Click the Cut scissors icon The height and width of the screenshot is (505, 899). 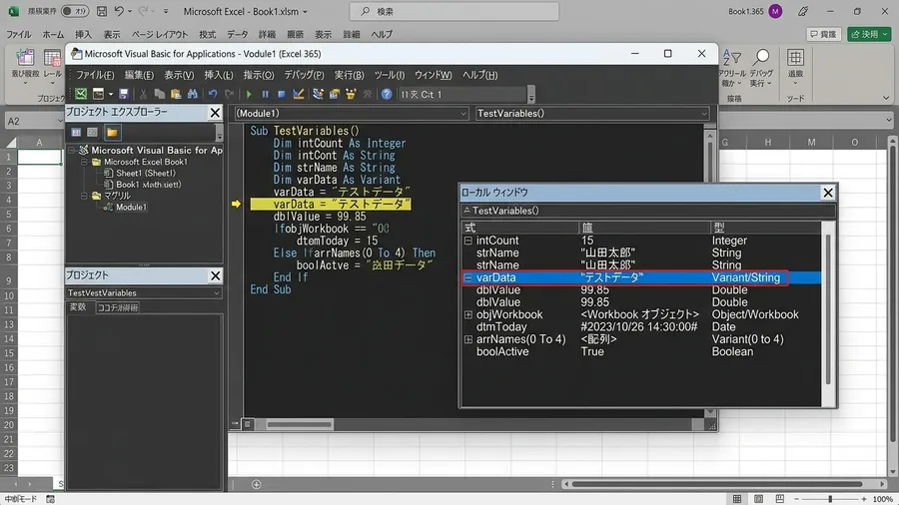coord(143,94)
